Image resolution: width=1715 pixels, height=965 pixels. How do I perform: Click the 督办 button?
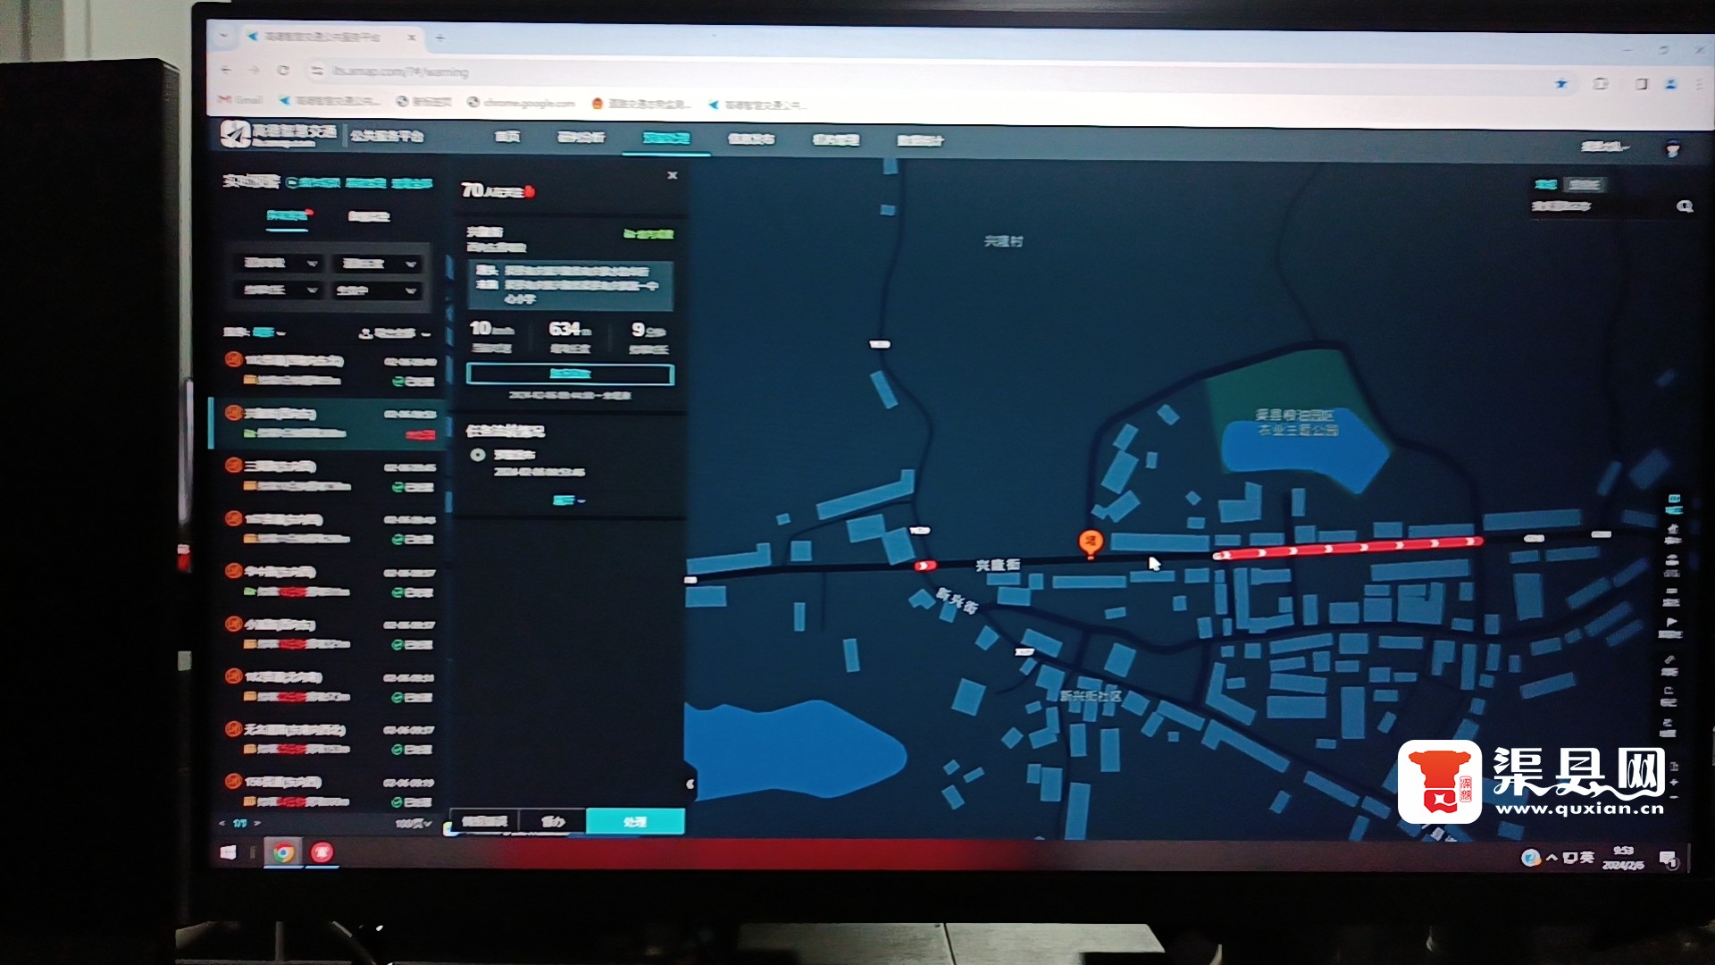553,821
